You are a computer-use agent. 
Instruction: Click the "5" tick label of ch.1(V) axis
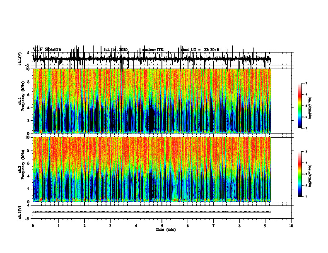click(x=29, y=53)
